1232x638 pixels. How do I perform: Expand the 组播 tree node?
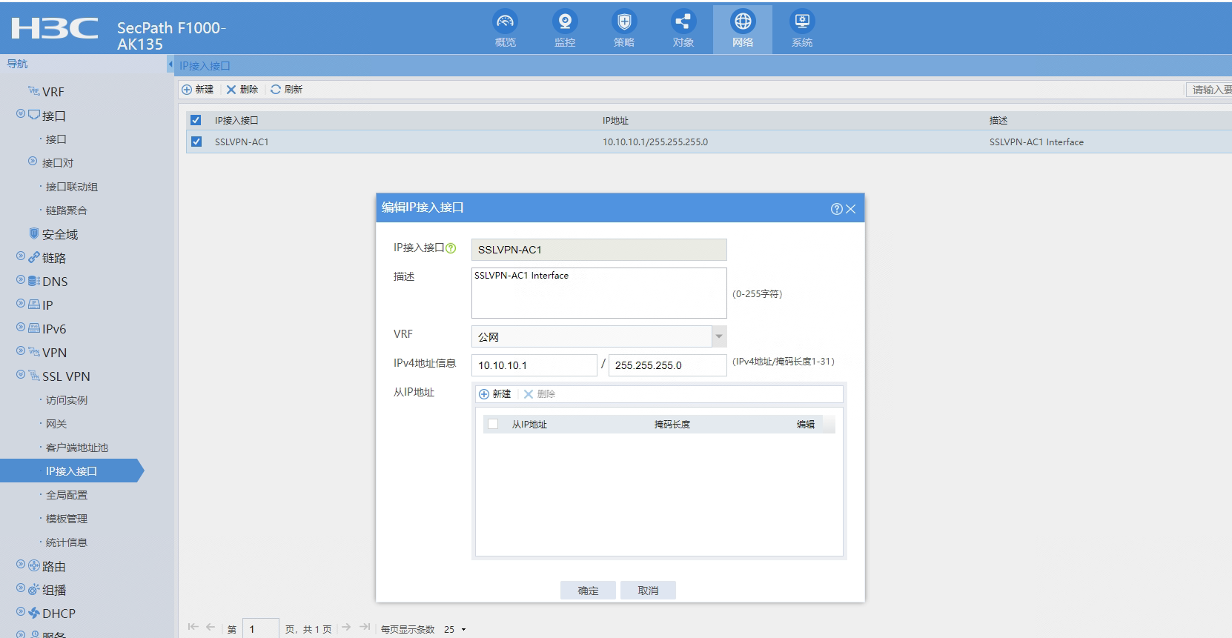[21, 588]
